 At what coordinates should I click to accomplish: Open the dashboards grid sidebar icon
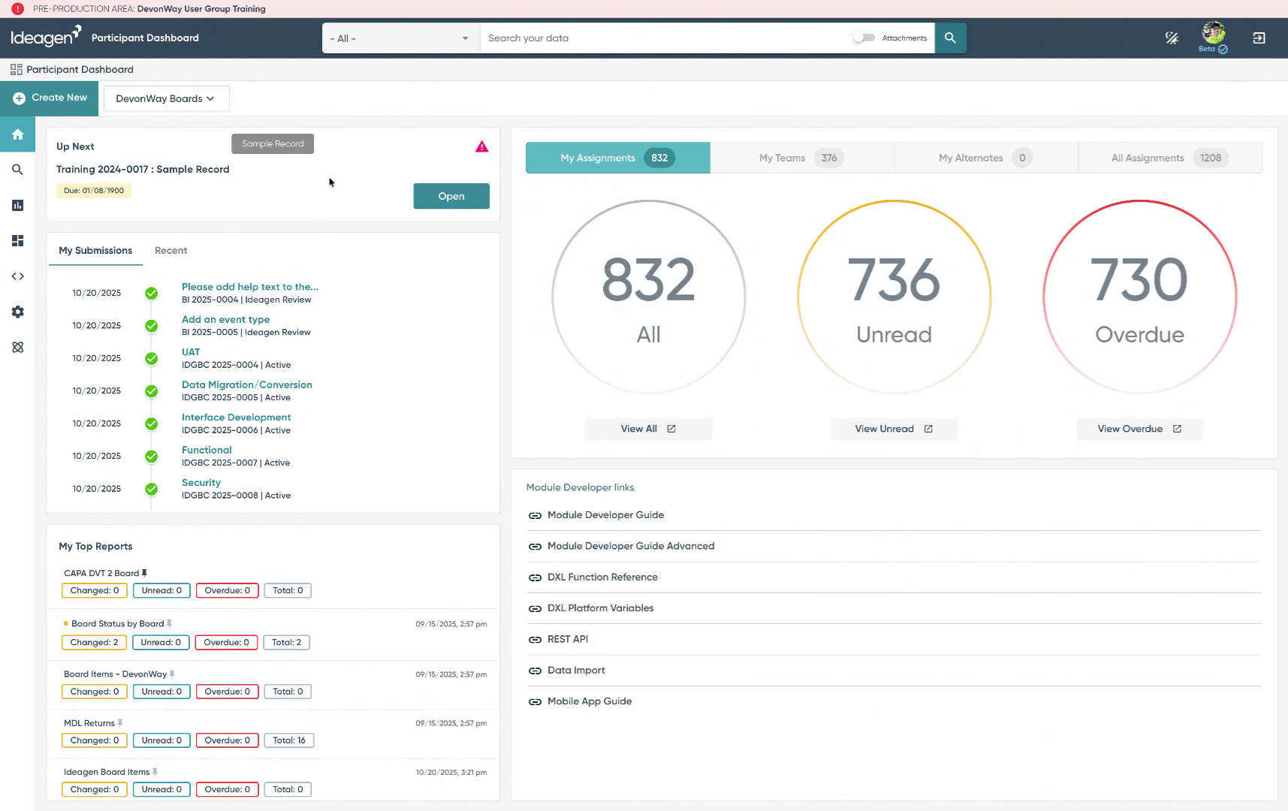17,240
